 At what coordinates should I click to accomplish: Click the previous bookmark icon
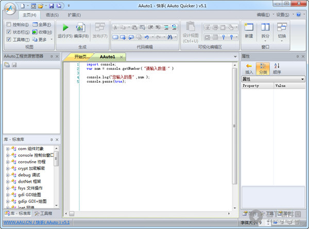[131, 37]
